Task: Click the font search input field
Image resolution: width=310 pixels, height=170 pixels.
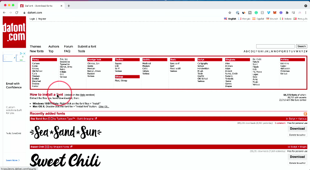Action: pyautogui.click(x=276, y=46)
